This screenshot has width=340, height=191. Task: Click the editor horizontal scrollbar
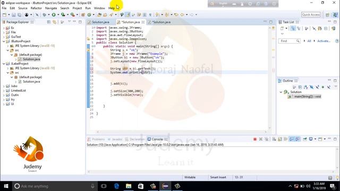[182, 132]
